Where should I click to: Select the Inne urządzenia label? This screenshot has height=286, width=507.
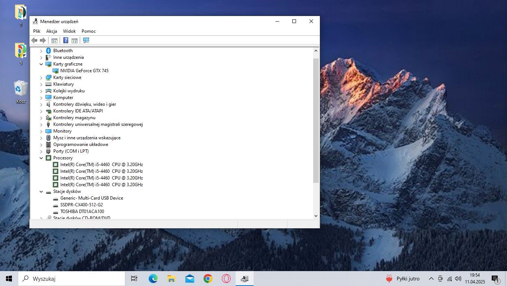click(69, 57)
